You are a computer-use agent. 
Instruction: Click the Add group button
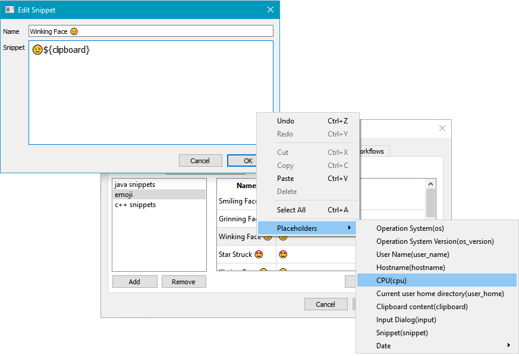coord(135,282)
